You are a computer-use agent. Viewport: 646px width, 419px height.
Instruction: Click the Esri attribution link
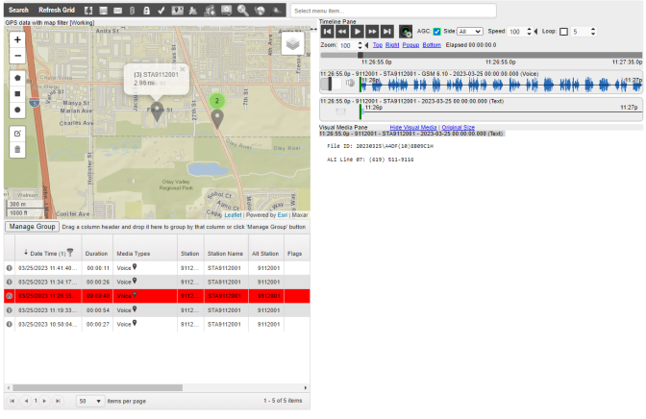[283, 215]
